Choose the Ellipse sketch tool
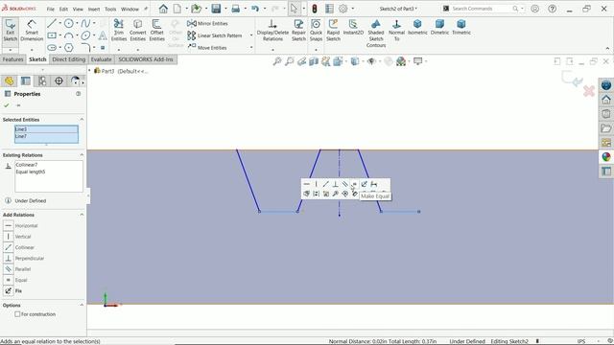This screenshot has width=614, height=345. pyautogui.click(x=85, y=35)
